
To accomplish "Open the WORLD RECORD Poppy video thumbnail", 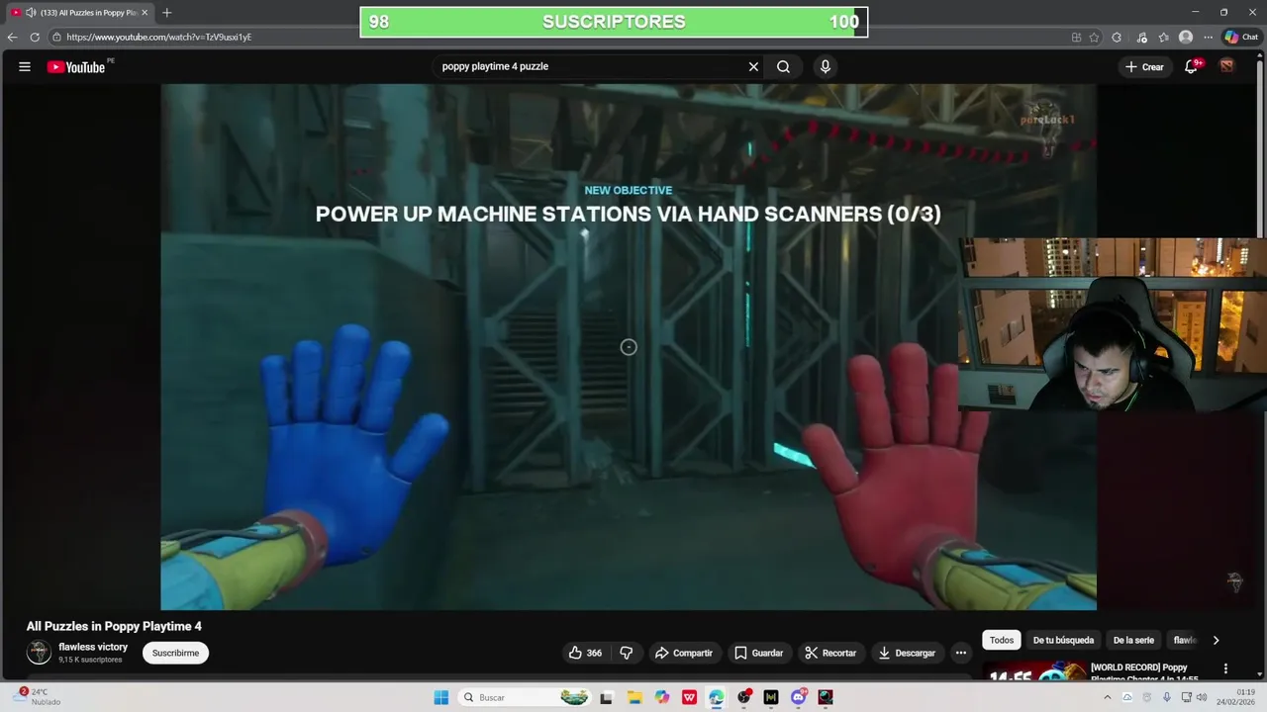I will (x=1033, y=672).
